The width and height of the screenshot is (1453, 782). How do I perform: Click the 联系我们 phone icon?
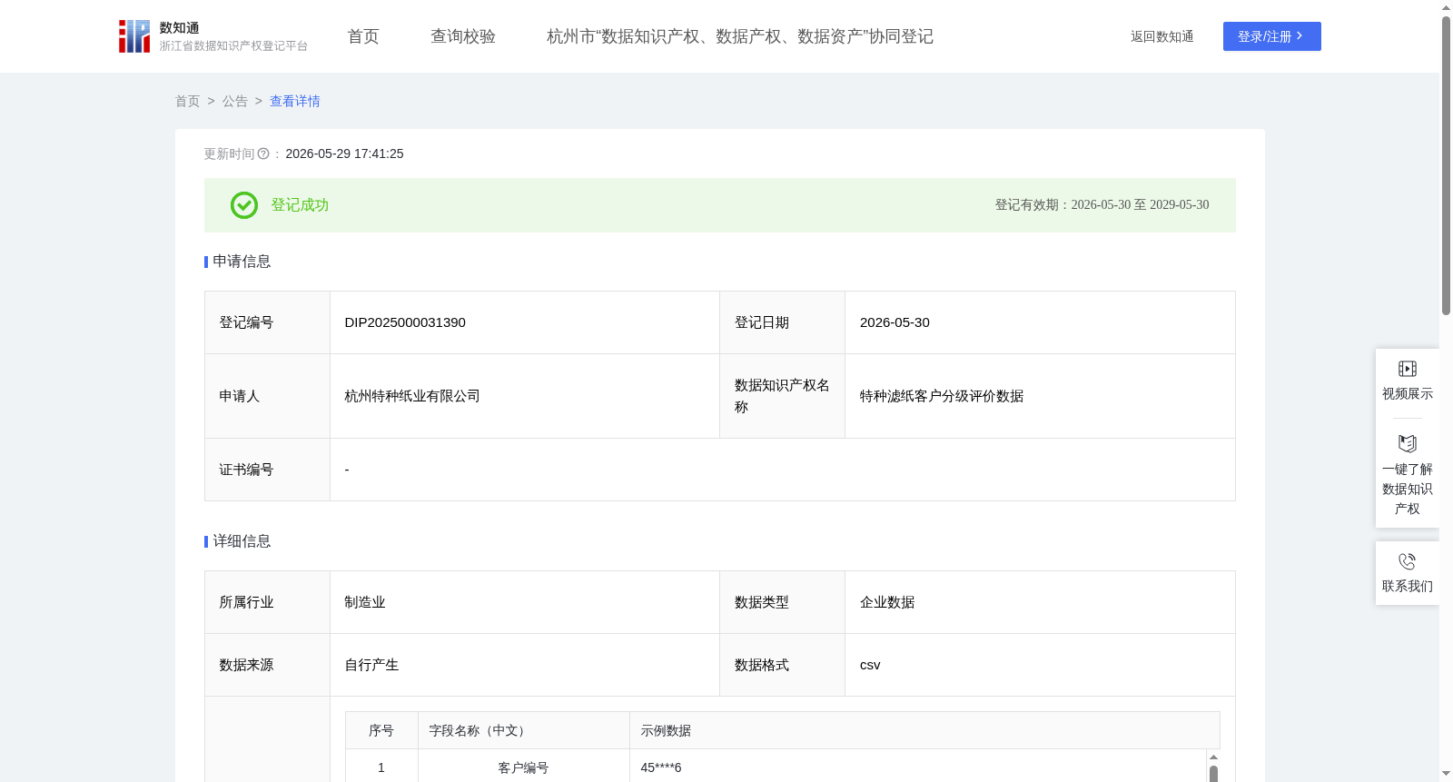(1408, 561)
